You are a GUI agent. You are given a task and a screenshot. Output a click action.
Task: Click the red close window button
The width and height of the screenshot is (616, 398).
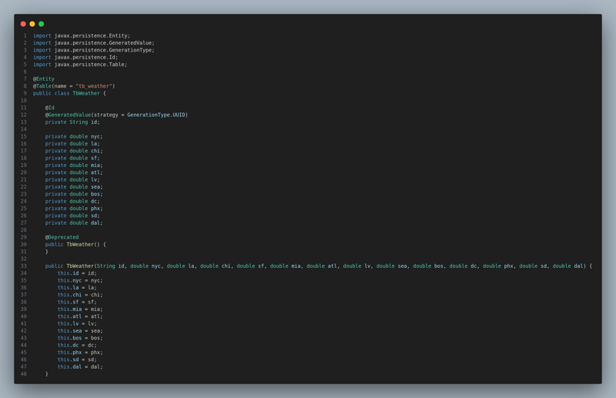[23, 24]
